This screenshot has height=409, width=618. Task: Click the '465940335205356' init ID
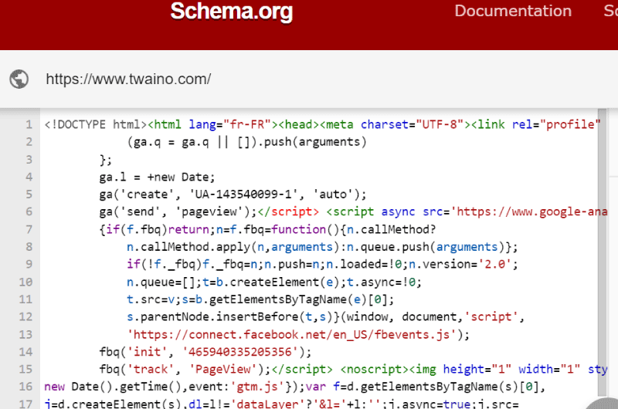(x=240, y=352)
